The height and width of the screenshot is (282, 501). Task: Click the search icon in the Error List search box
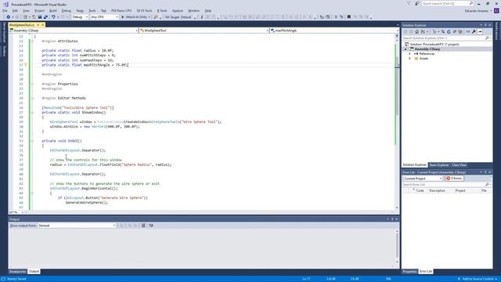[x=487, y=185]
